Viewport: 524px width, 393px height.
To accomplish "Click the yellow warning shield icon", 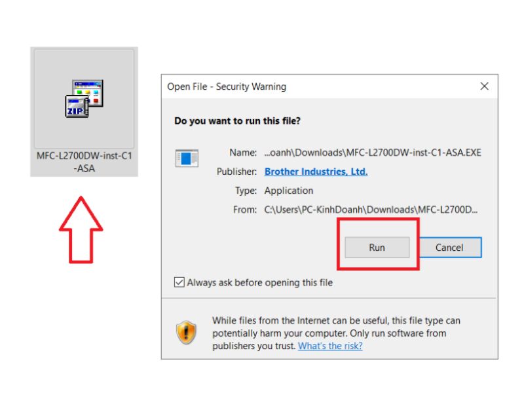I will tap(186, 333).
